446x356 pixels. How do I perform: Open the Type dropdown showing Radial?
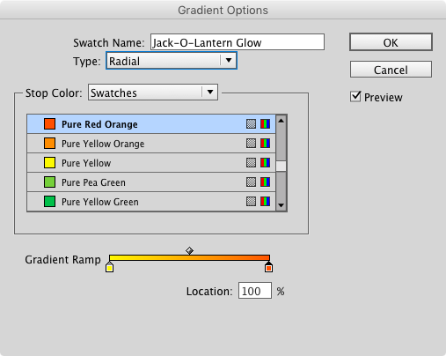point(172,61)
